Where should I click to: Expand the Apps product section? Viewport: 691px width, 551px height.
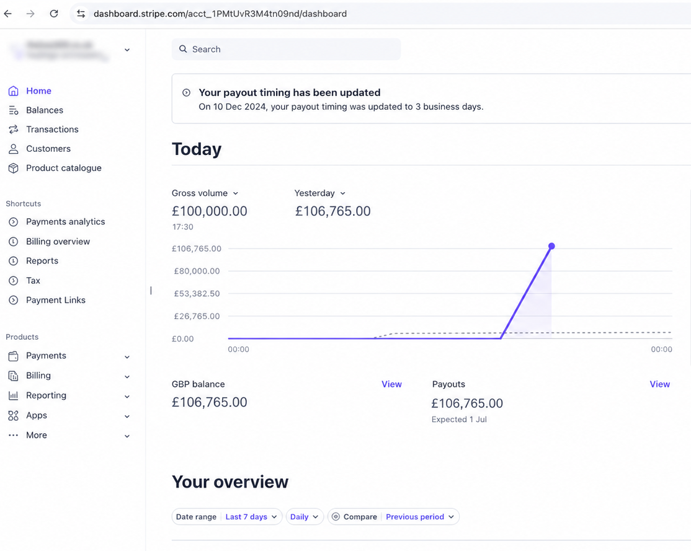[127, 417]
